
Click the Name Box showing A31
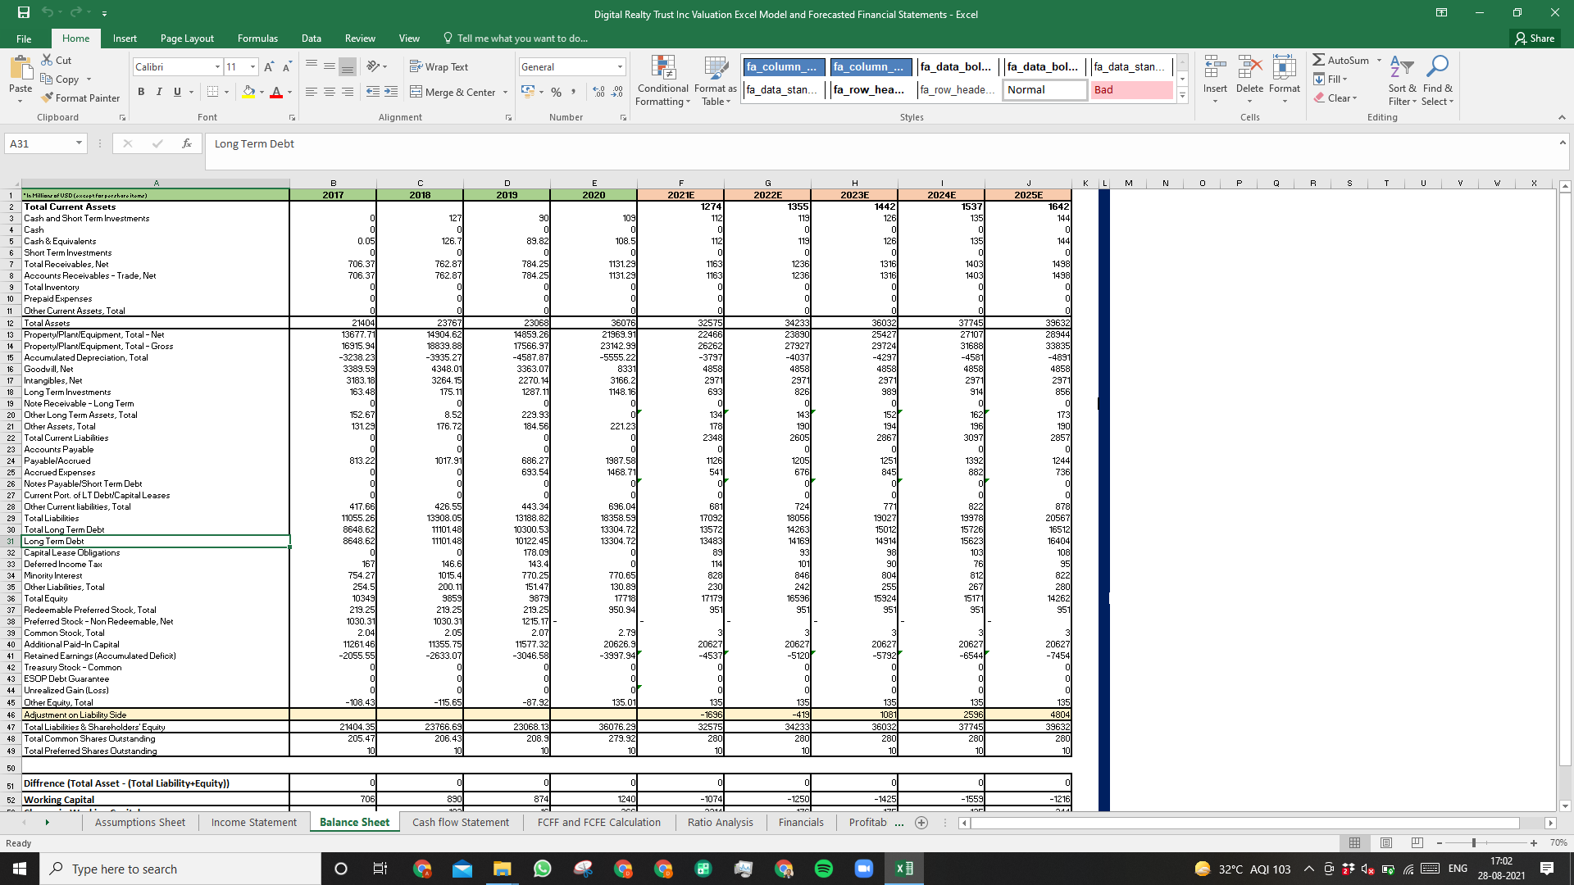pos(39,143)
